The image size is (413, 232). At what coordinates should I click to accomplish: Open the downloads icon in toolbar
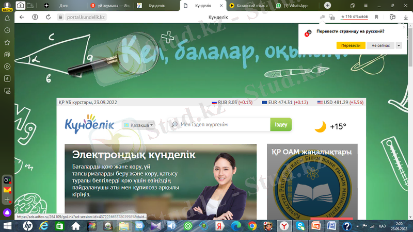pos(405,17)
